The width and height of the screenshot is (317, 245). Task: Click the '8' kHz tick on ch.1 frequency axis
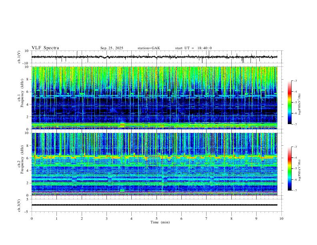click(28, 79)
